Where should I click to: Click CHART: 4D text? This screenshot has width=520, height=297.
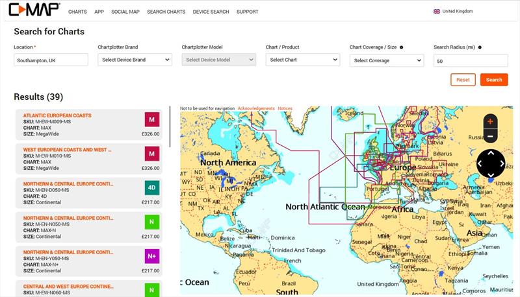pyautogui.click(x=35, y=196)
